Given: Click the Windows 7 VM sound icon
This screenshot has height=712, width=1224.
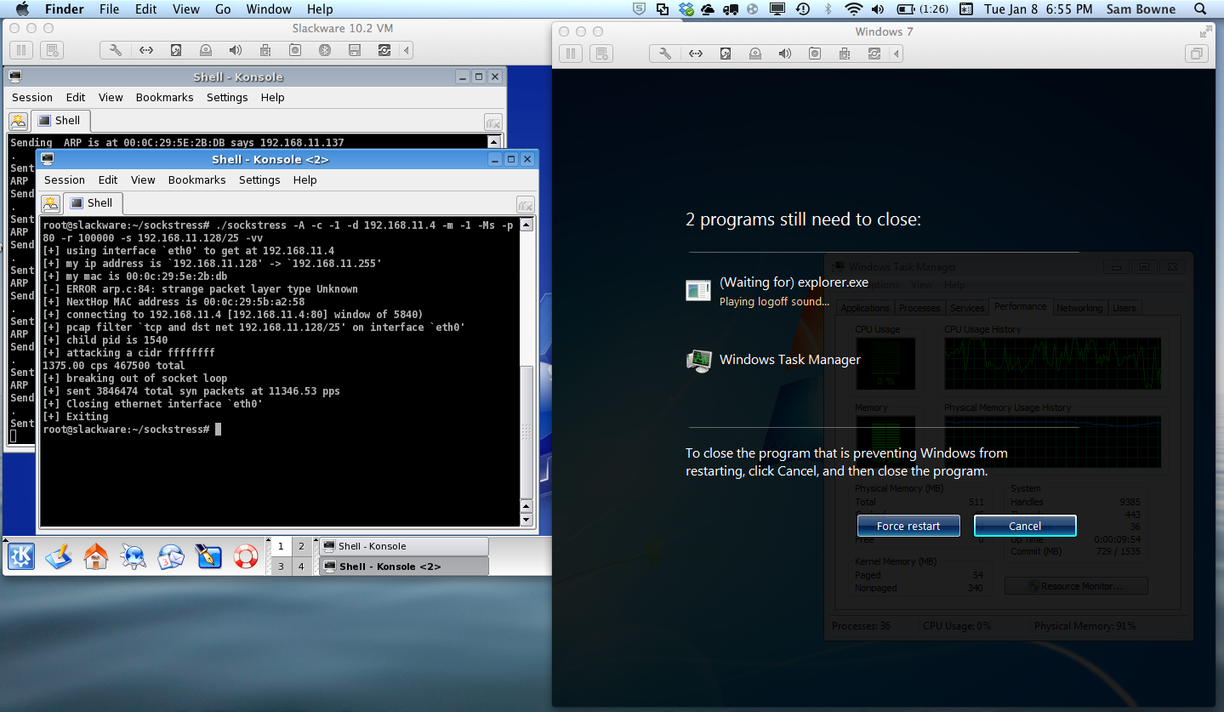Looking at the screenshot, I should click(785, 54).
